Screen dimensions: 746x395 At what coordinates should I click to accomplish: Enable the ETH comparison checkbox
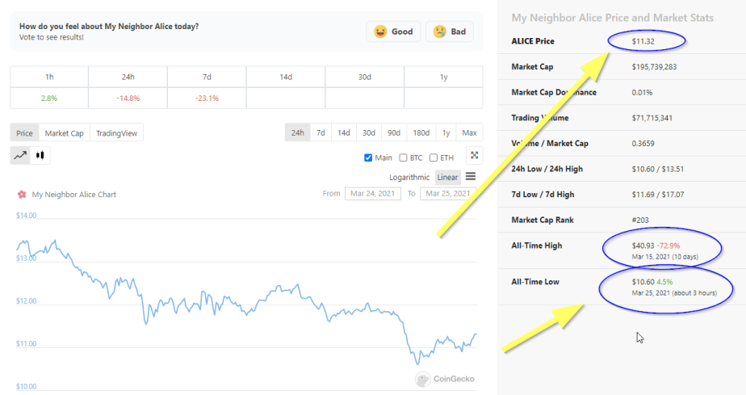tap(434, 158)
